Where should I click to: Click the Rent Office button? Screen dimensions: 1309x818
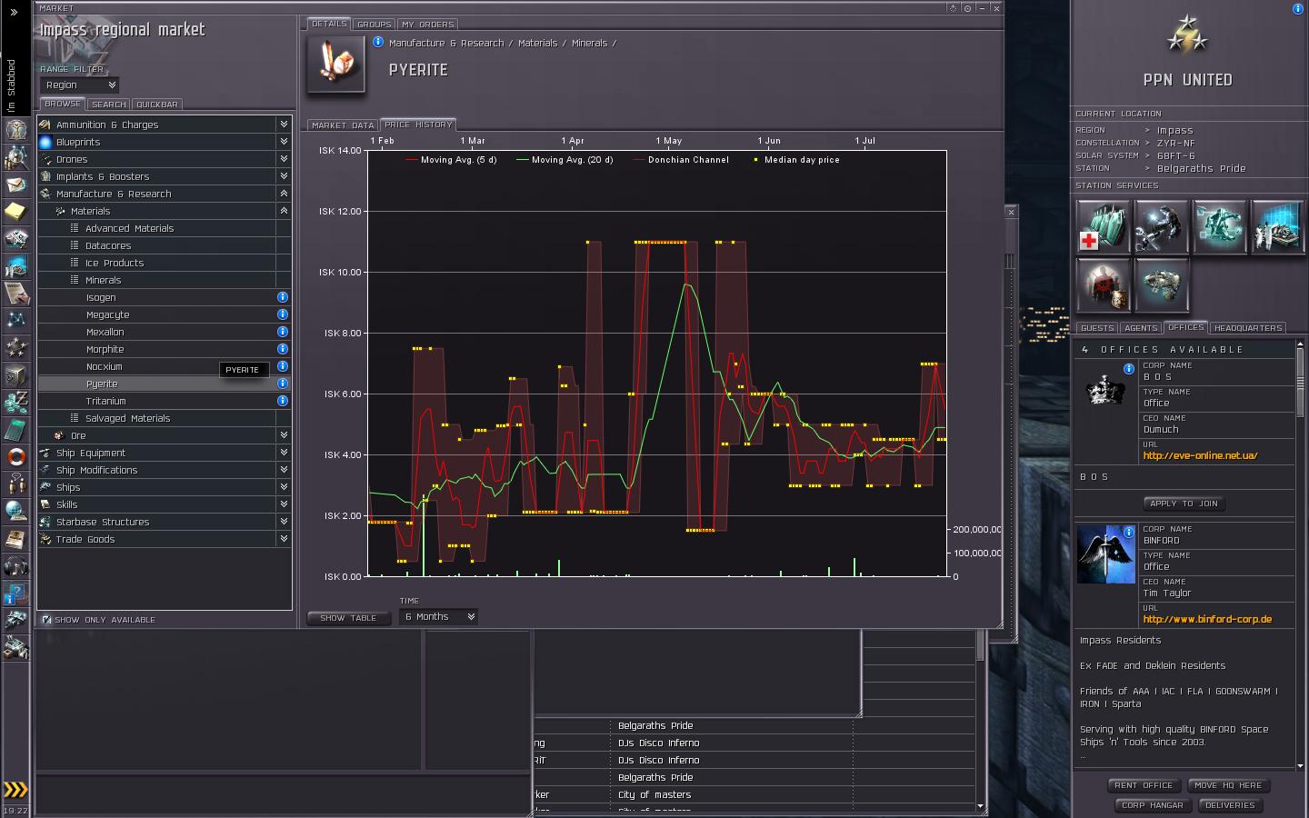[1144, 785]
